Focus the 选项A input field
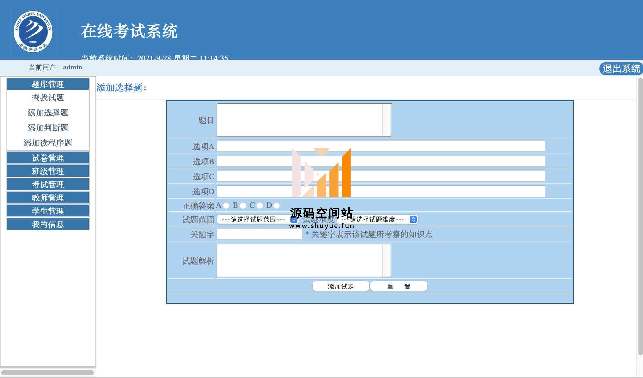643x378 pixels. pos(381,146)
